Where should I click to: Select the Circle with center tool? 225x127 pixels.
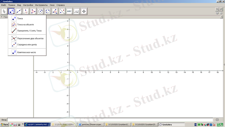[40, 11]
